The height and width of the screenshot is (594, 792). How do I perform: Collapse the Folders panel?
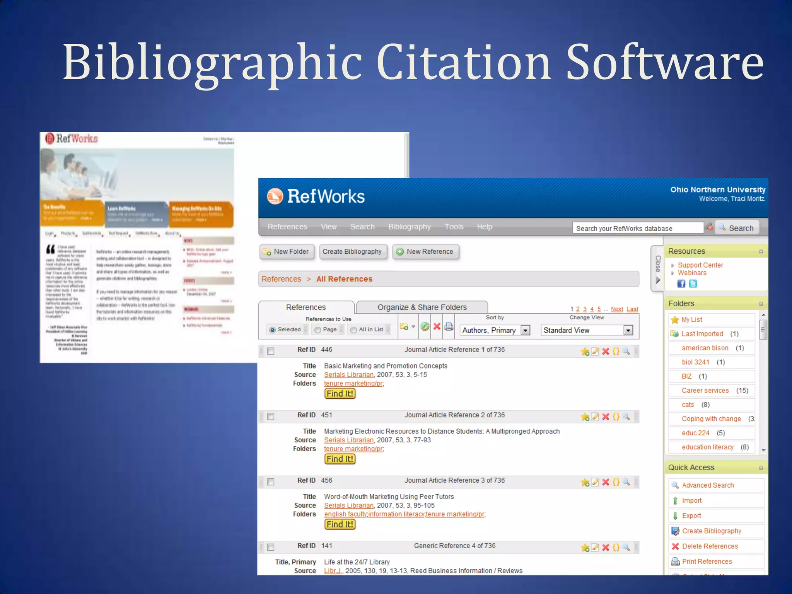pos(761,304)
